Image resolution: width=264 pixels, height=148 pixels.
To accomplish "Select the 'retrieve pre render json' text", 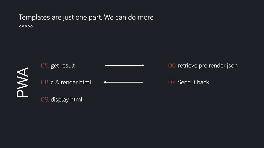I will click(208, 66).
